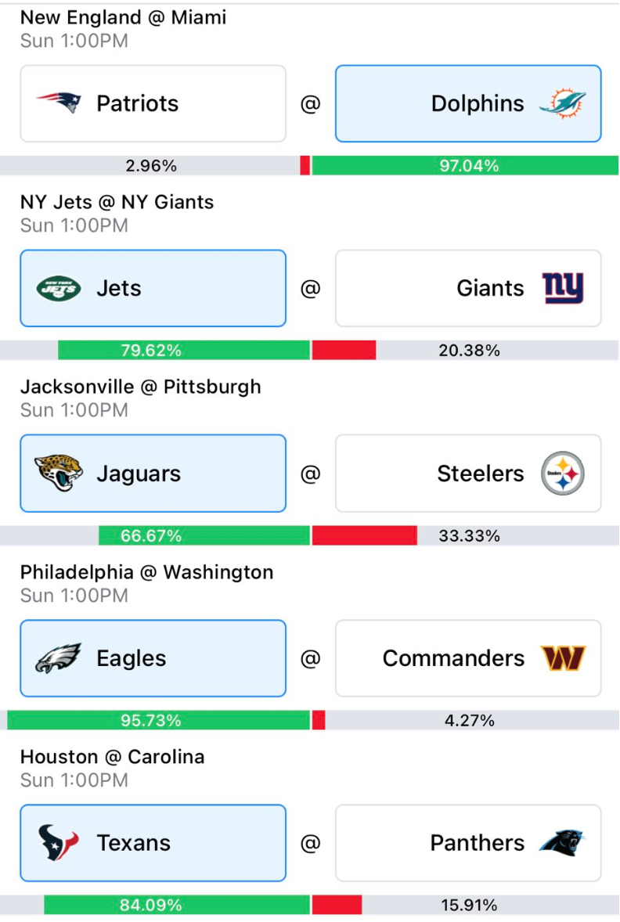
Task: Pick Panthers to win
Action: [468, 843]
